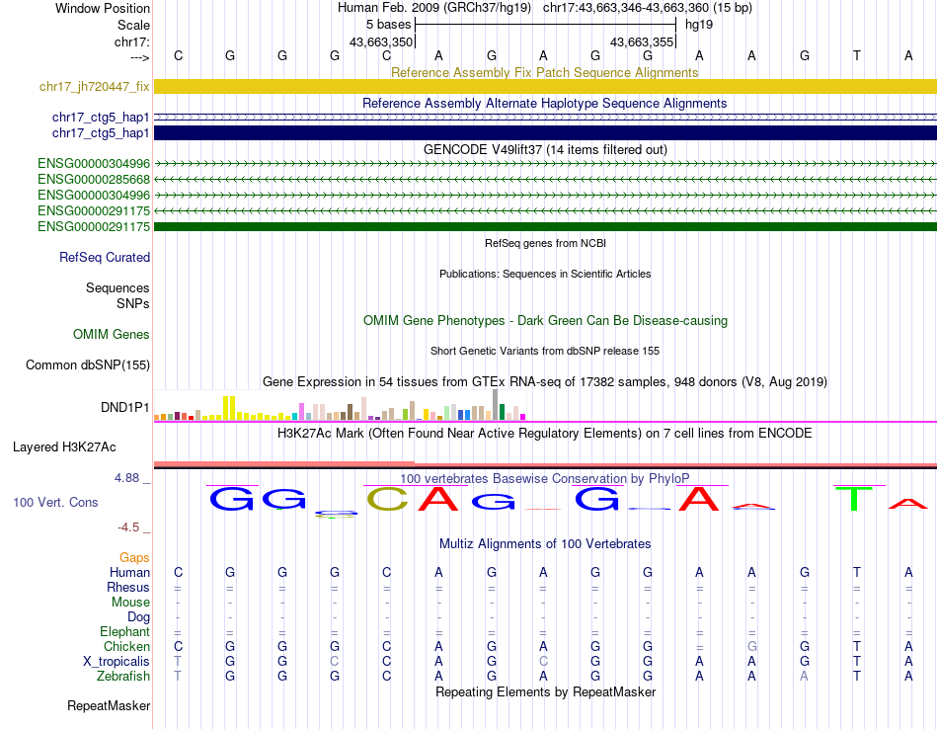
Task: Open the GENCODE V49lift37 track title
Action: pos(545,149)
